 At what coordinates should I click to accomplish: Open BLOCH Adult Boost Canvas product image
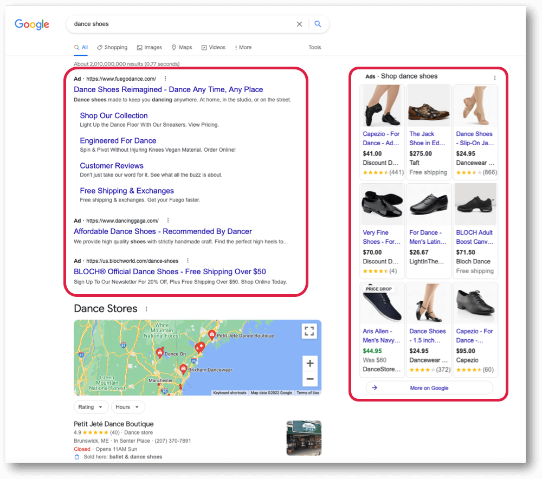point(476,205)
